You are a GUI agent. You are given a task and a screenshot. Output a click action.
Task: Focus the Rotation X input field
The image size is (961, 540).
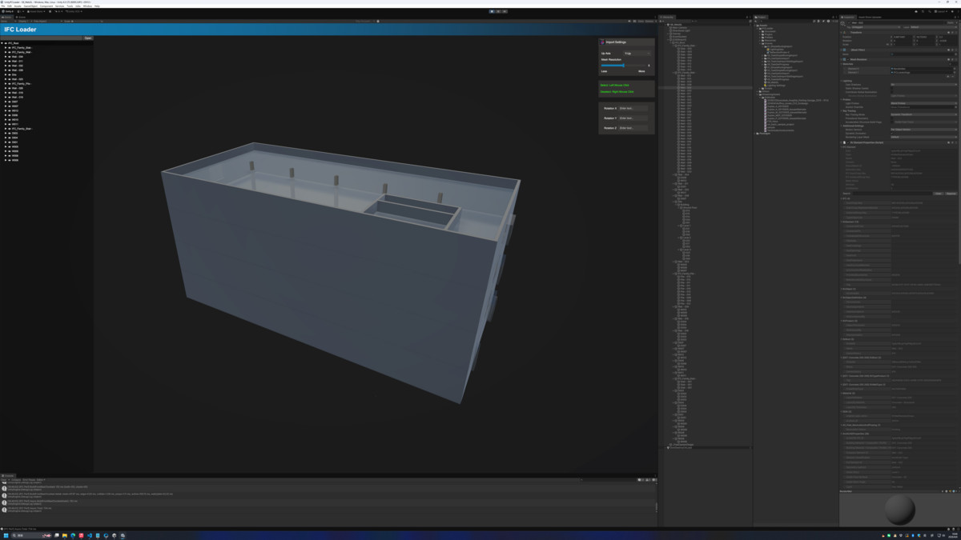pyautogui.click(x=633, y=108)
